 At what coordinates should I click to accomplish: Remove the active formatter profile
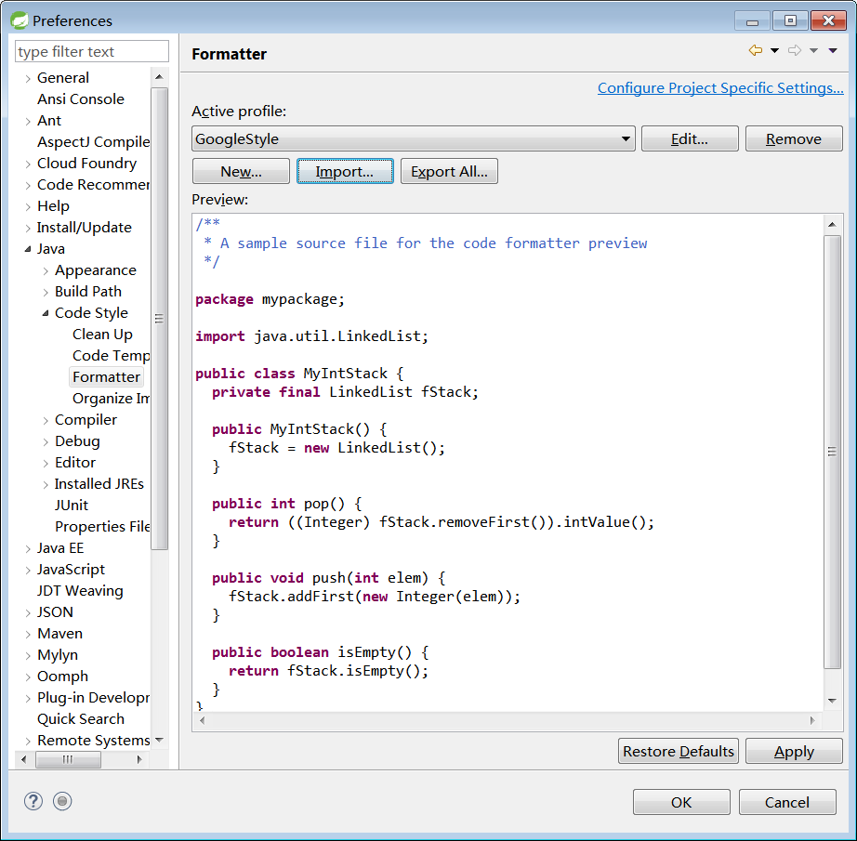[x=794, y=138]
